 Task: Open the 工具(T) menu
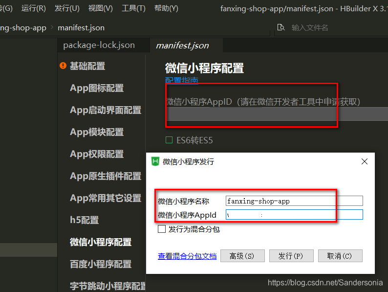(133, 8)
